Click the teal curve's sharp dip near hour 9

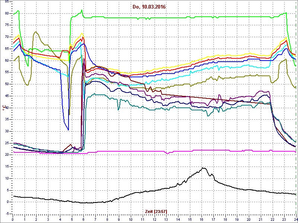coord(118,109)
